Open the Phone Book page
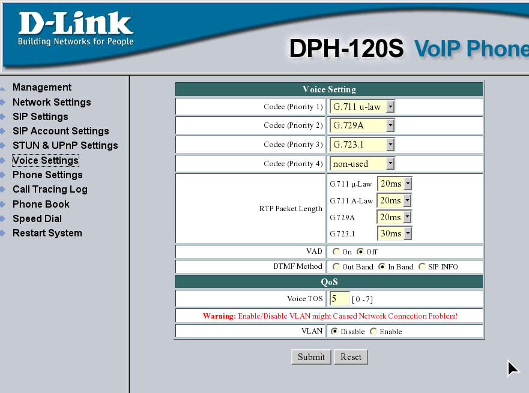529x393 pixels. 41,204
